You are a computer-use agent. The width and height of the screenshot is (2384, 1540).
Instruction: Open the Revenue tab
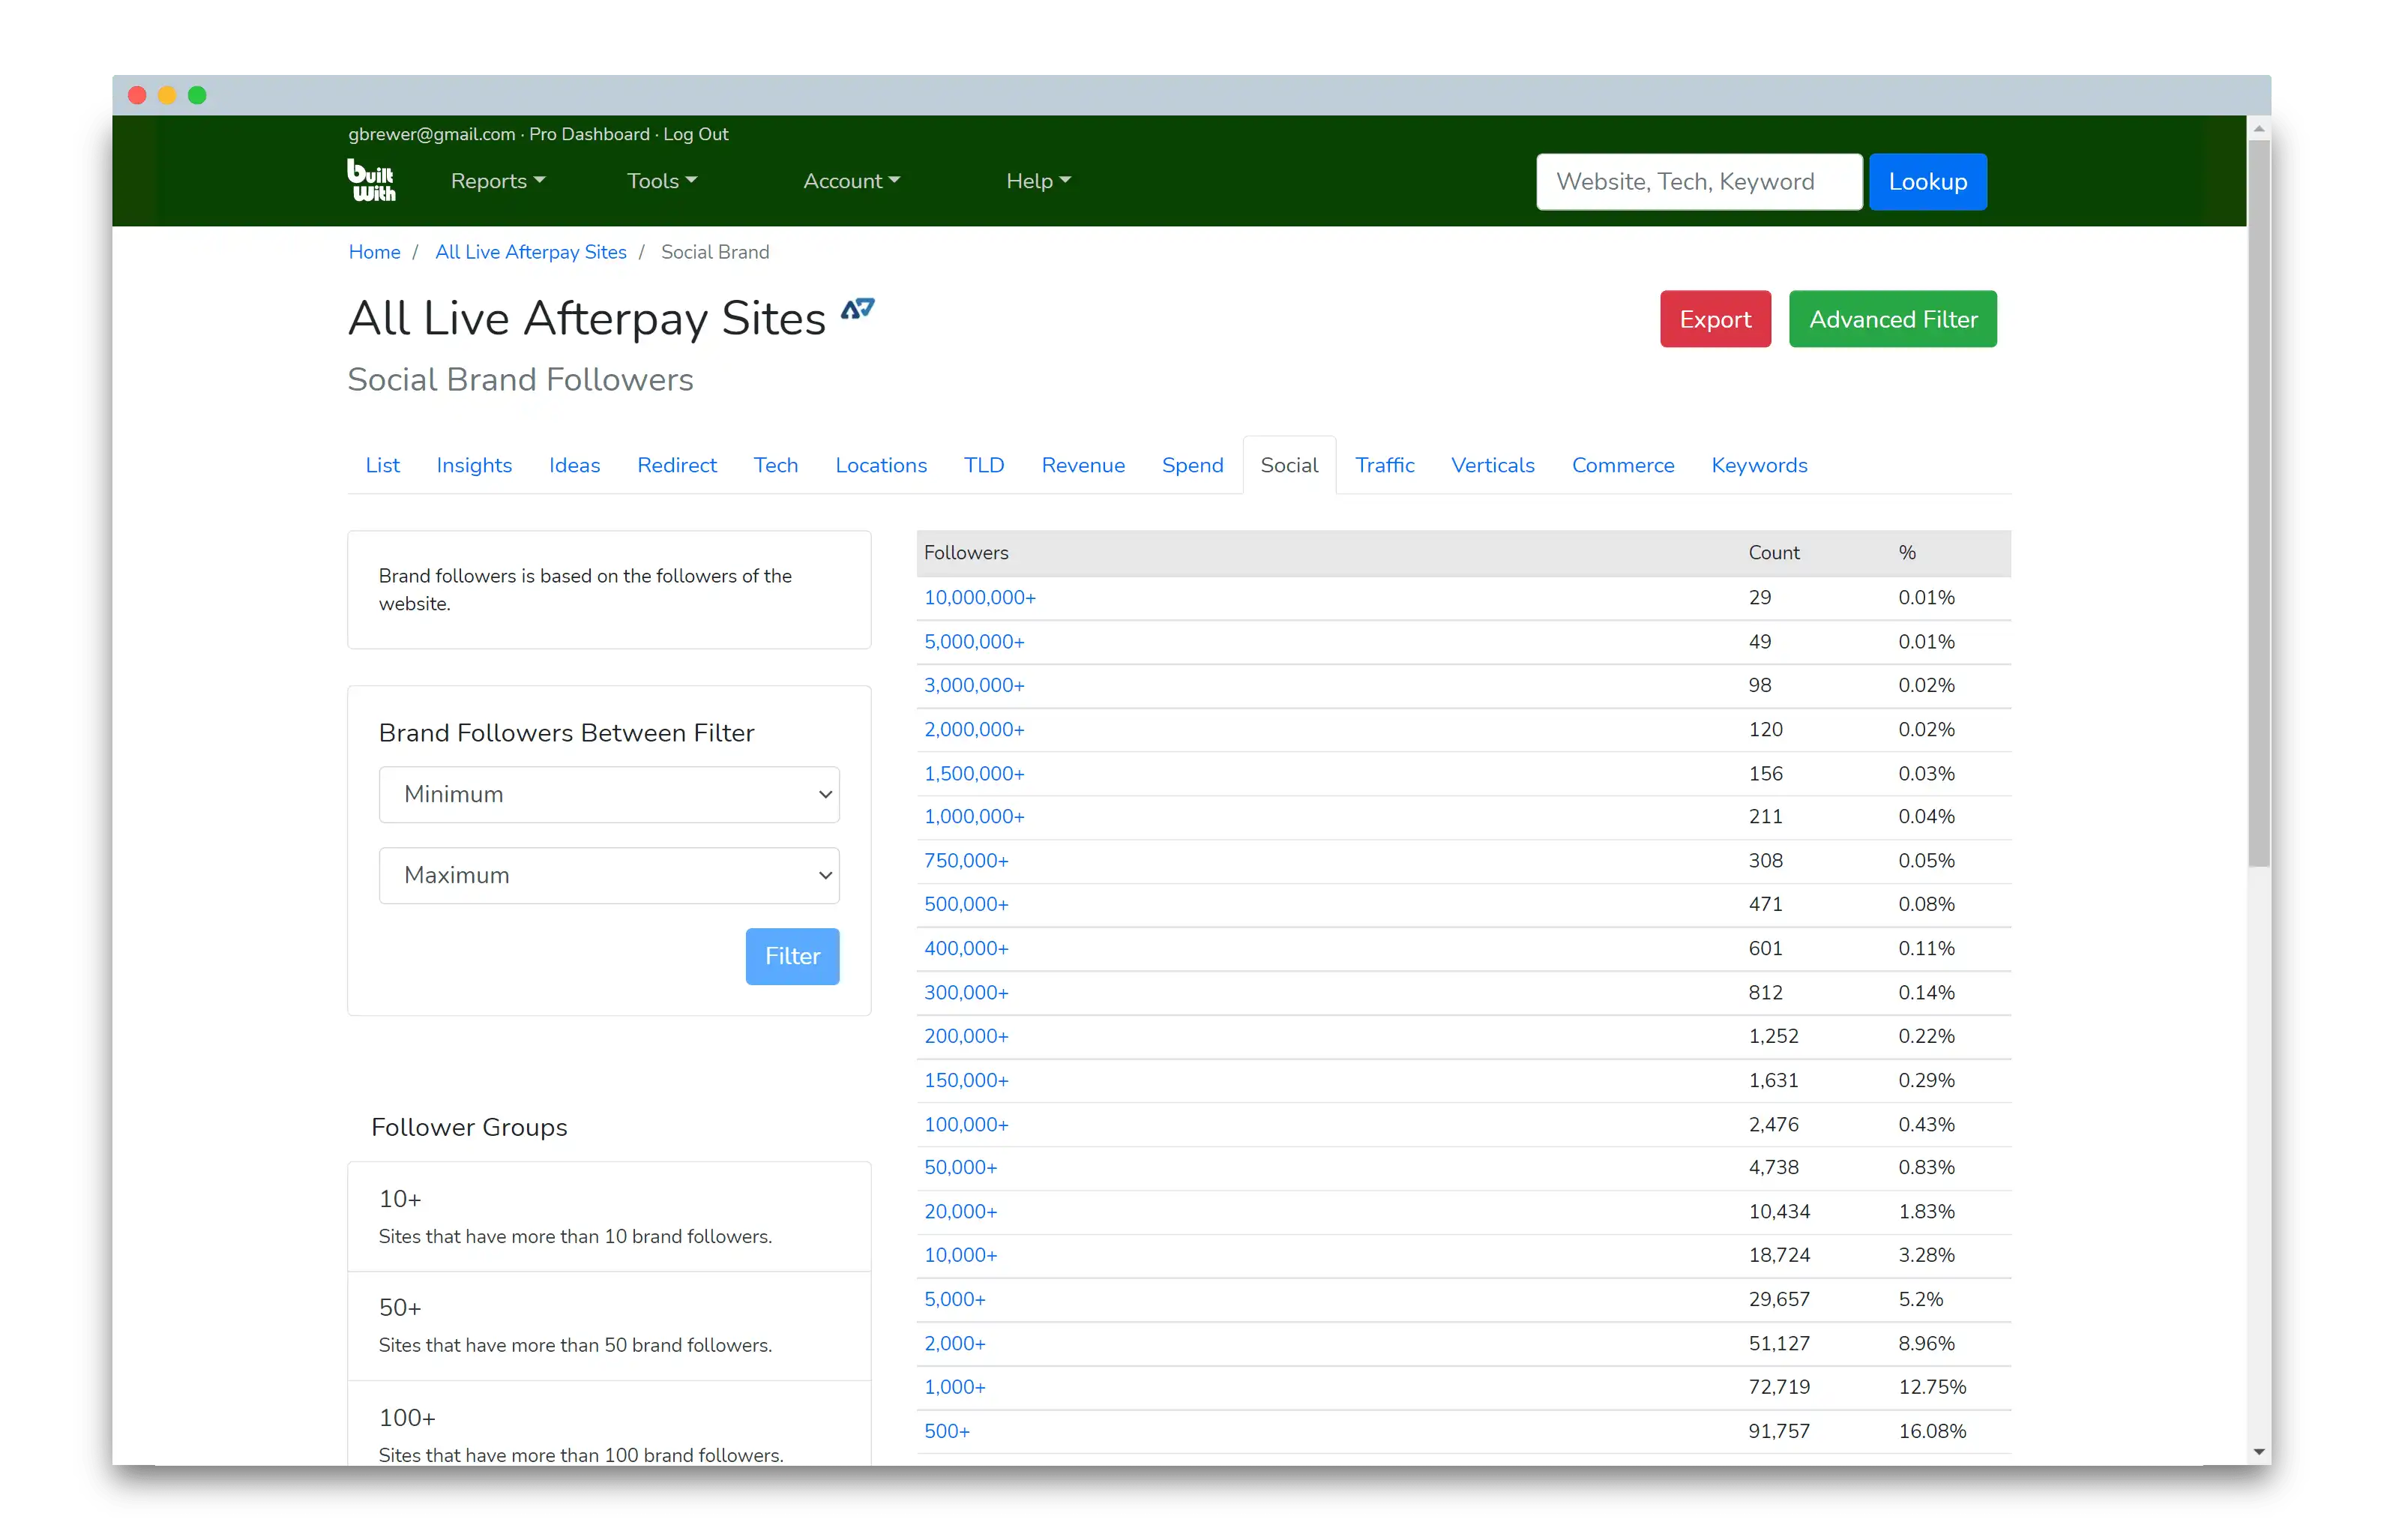pos(1083,465)
